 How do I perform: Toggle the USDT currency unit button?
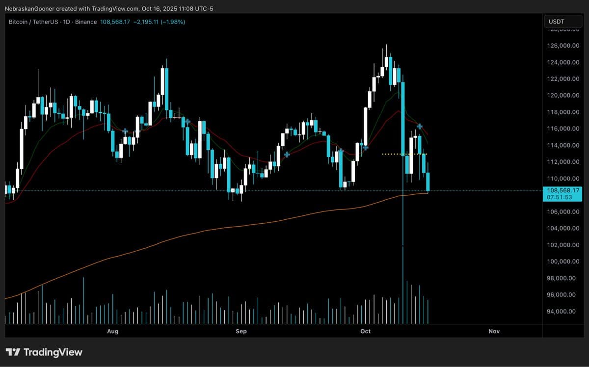click(x=563, y=21)
